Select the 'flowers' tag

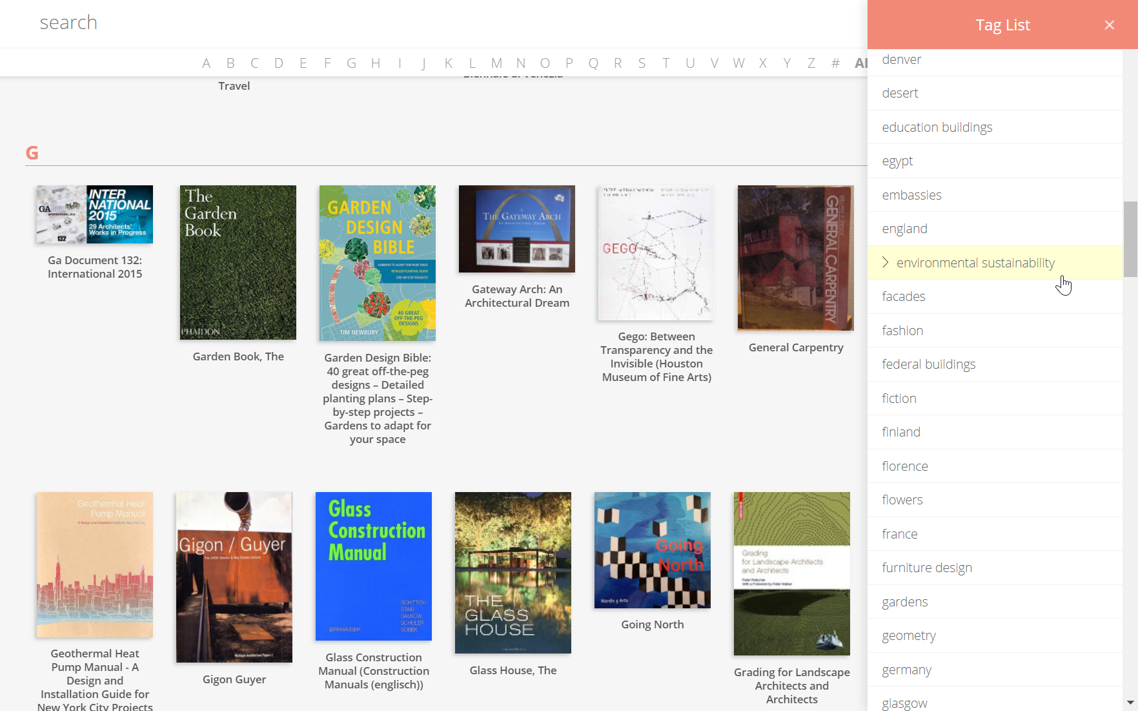(995, 500)
